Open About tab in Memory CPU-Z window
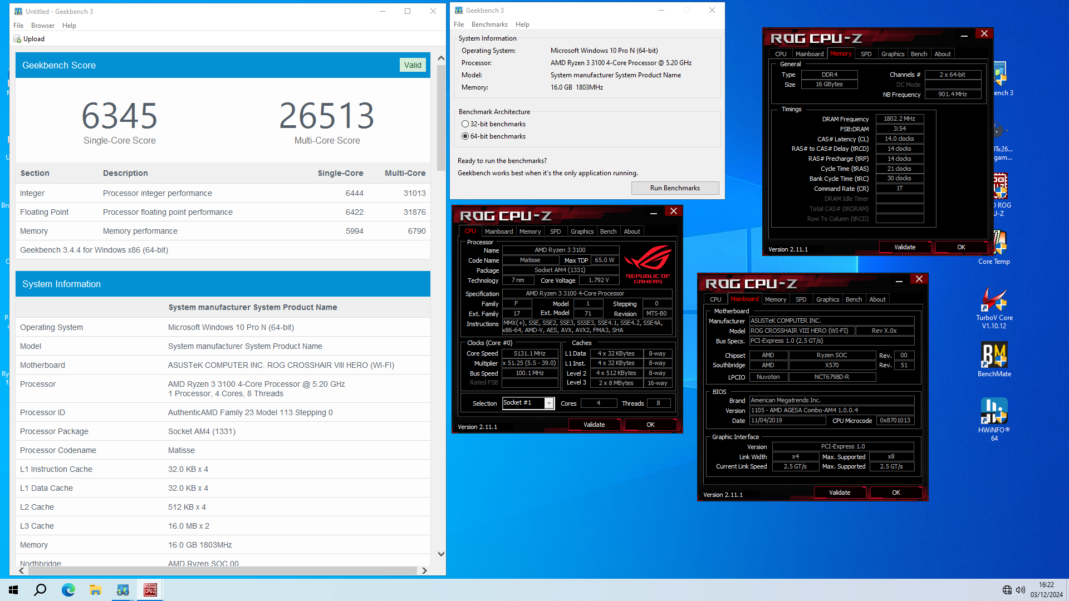This screenshot has width=1069, height=601. [943, 54]
